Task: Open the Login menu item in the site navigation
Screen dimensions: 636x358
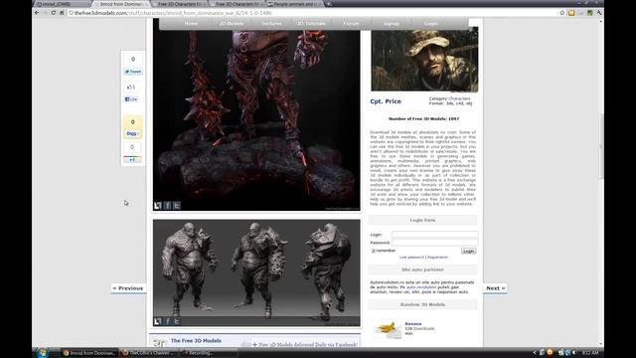Action: [x=431, y=24]
